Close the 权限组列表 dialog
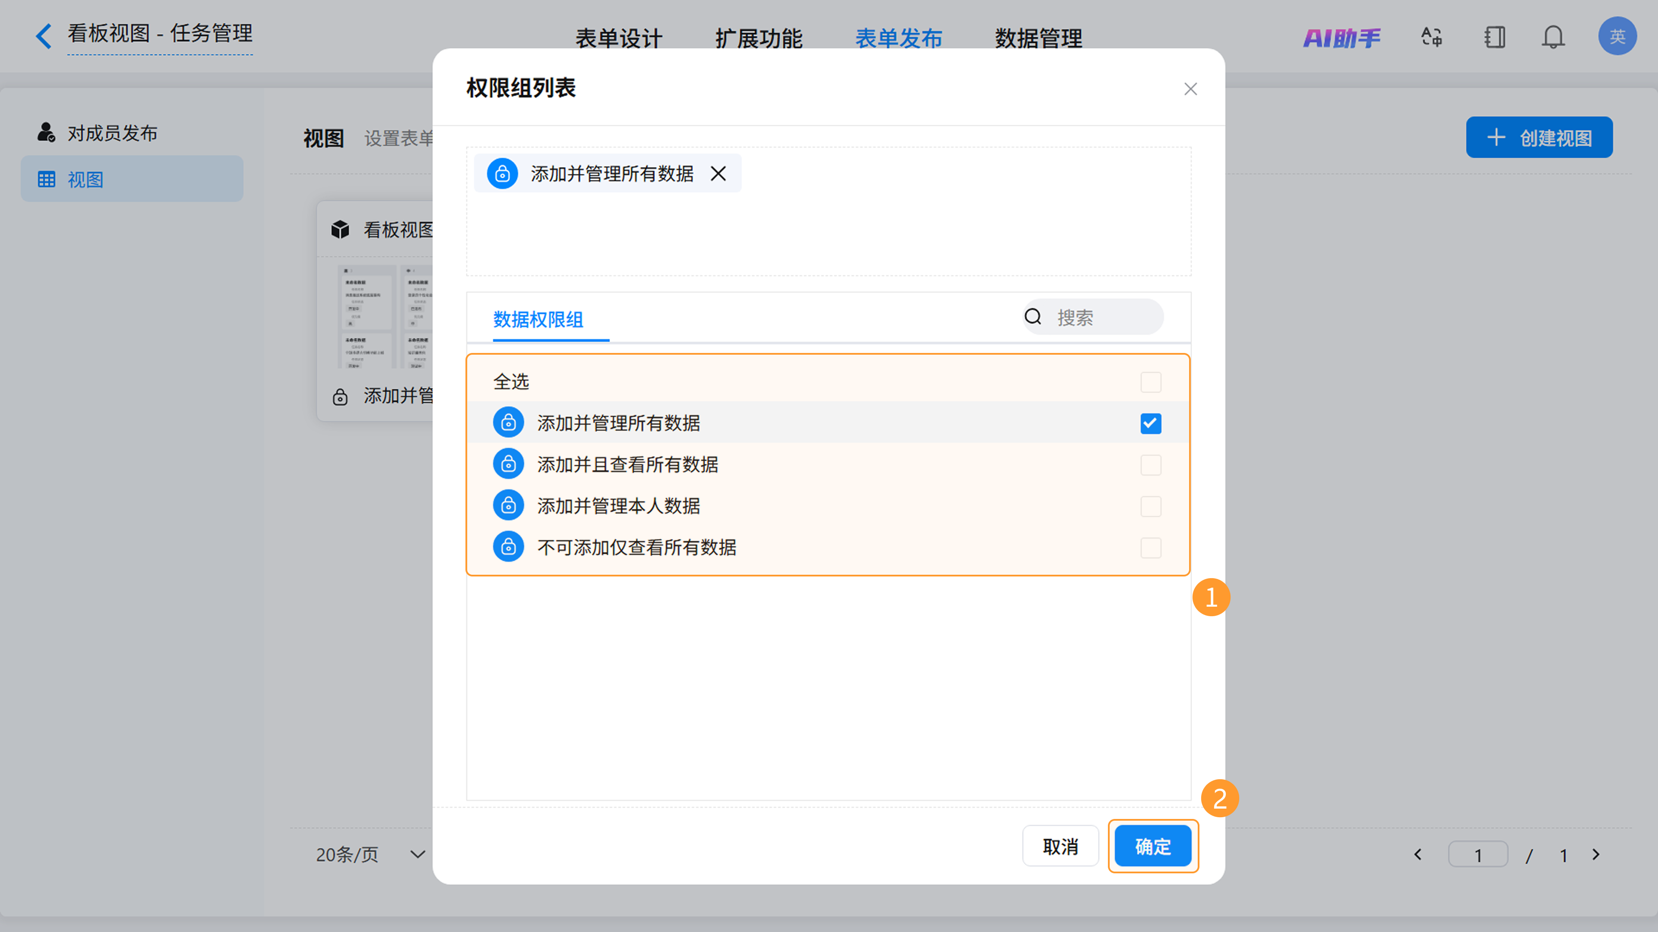1658x932 pixels. 1190,89
